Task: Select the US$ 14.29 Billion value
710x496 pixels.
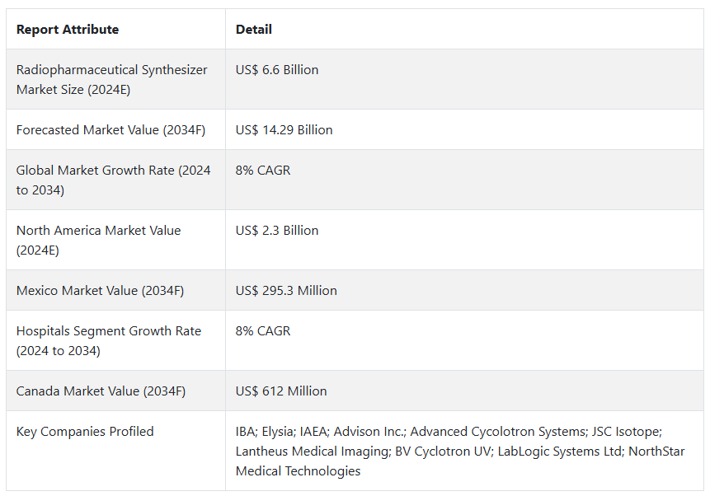Action: pyautogui.click(x=284, y=130)
